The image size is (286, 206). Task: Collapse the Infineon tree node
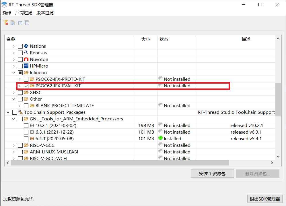coord(14,73)
